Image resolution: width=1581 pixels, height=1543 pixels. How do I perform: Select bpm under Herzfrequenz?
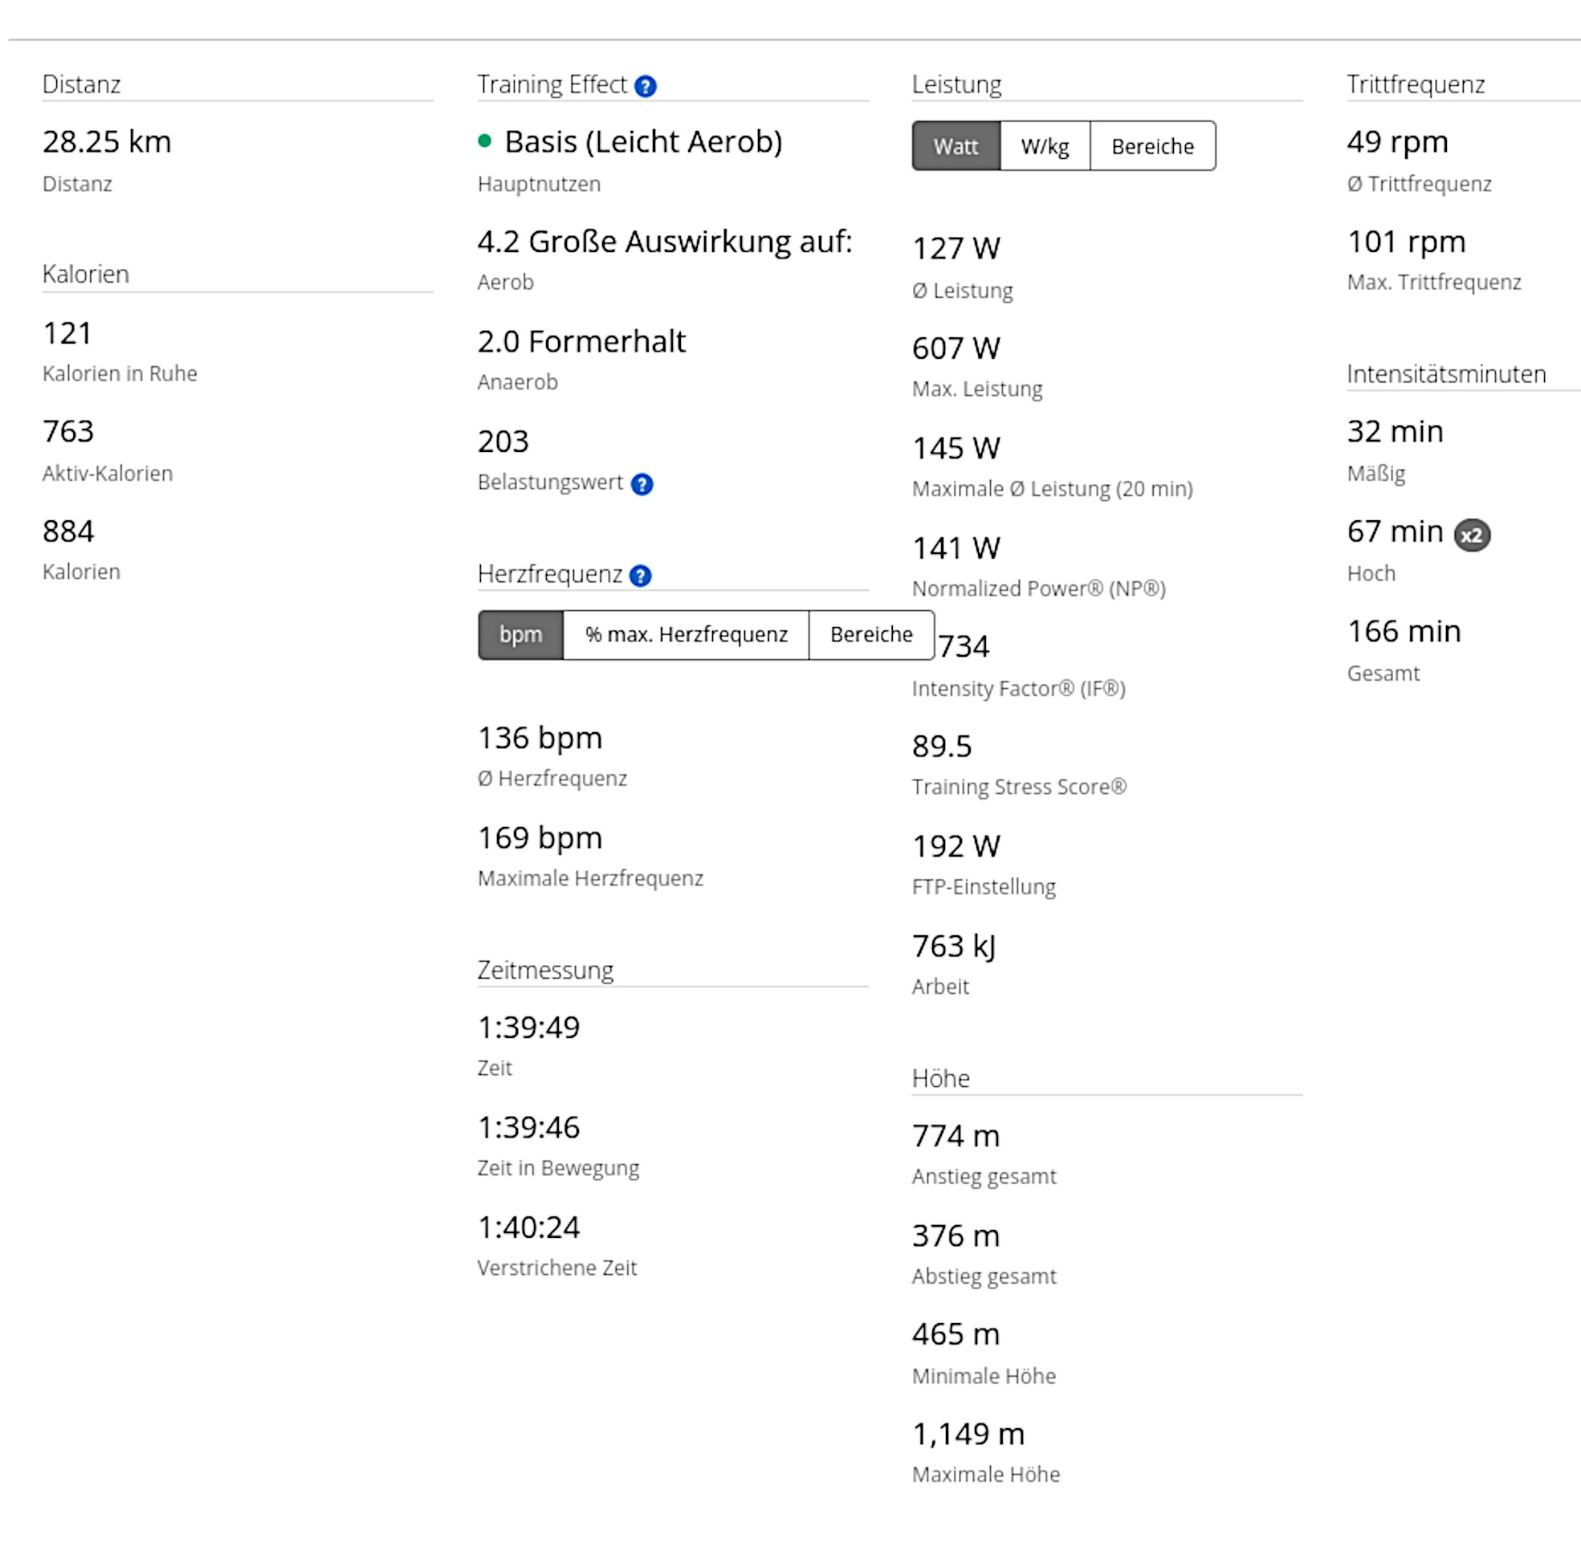point(520,634)
